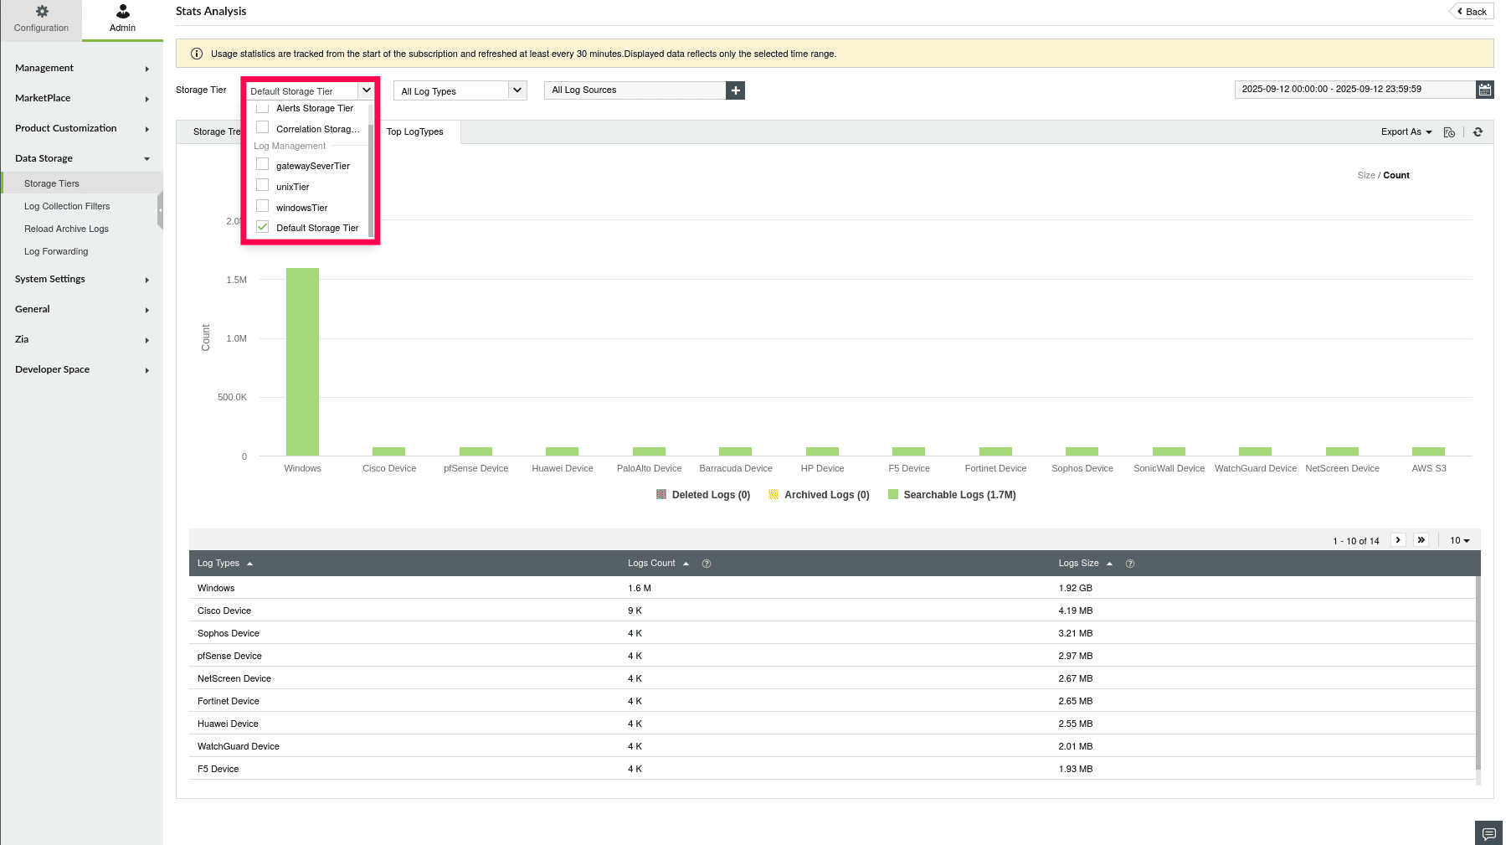Collapse the Data Storage menu
1506x845 pixels.
(81, 158)
